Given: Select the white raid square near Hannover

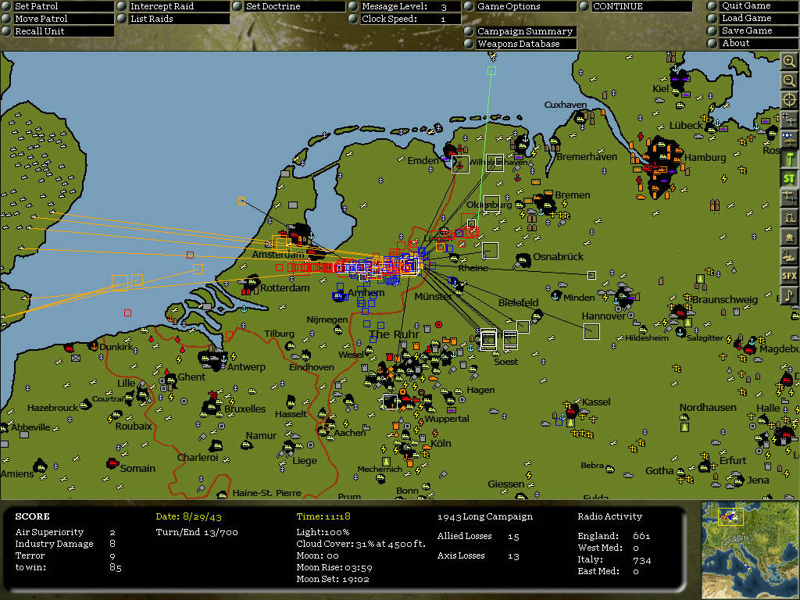Looking at the screenshot, I should [591, 331].
